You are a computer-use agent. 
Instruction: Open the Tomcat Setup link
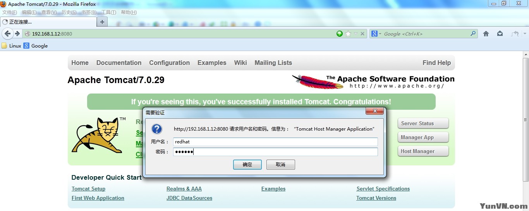pyautogui.click(x=88, y=189)
